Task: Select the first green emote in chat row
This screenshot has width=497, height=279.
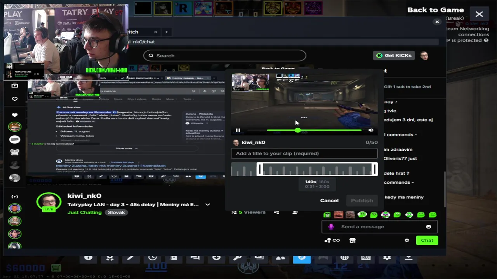Action: pos(327,215)
